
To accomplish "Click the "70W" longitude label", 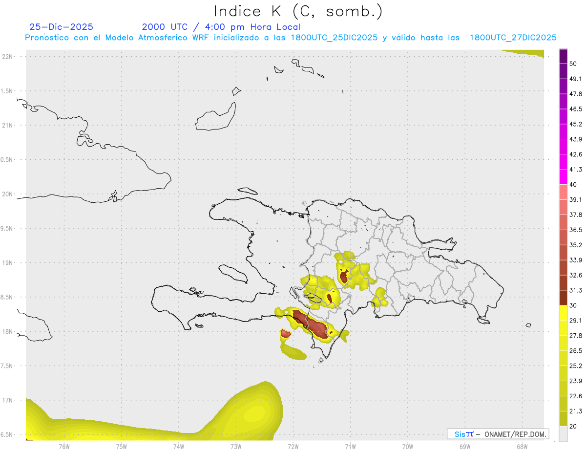I will pyautogui.click(x=407, y=447).
